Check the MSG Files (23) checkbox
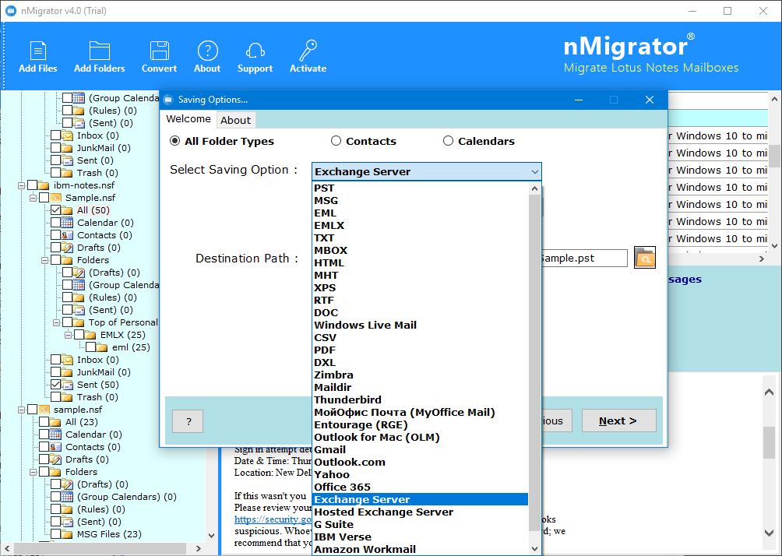This screenshot has height=556, width=782. click(56, 534)
